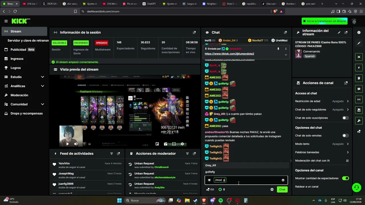The image size is (365, 205).
Task: Pop out the Feed de actividades panel
Action: click(118, 153)
